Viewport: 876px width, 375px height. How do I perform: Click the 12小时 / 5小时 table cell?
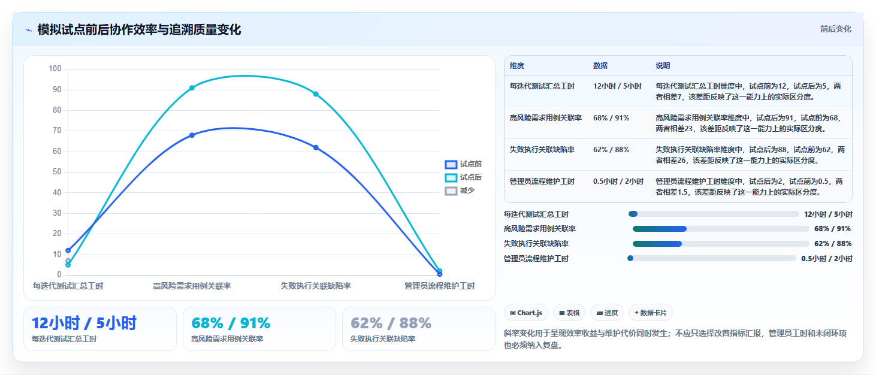[x=618, y=86]
